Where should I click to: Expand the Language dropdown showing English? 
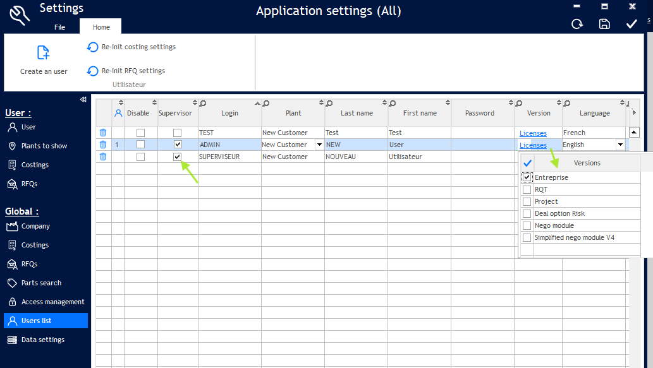point(620,145)
